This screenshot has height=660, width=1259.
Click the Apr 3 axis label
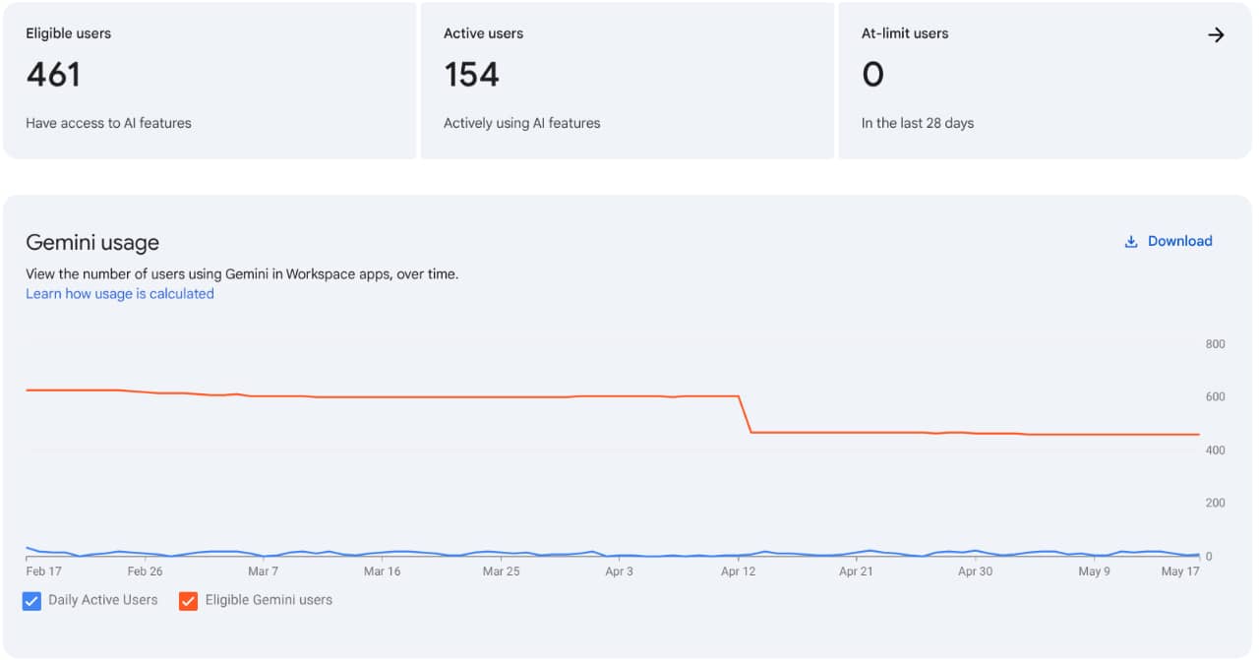(619, 570)
